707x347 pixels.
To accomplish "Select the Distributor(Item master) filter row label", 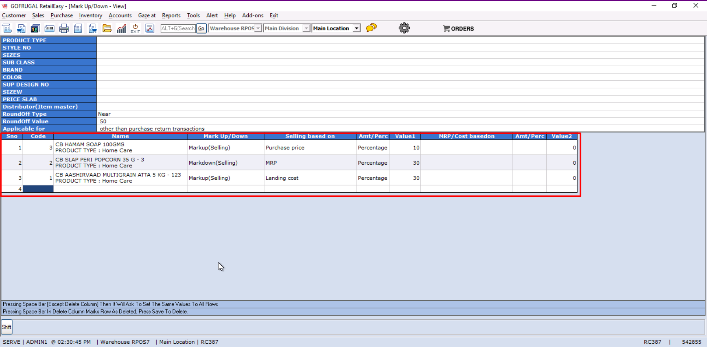I will (x=49, y=106).
